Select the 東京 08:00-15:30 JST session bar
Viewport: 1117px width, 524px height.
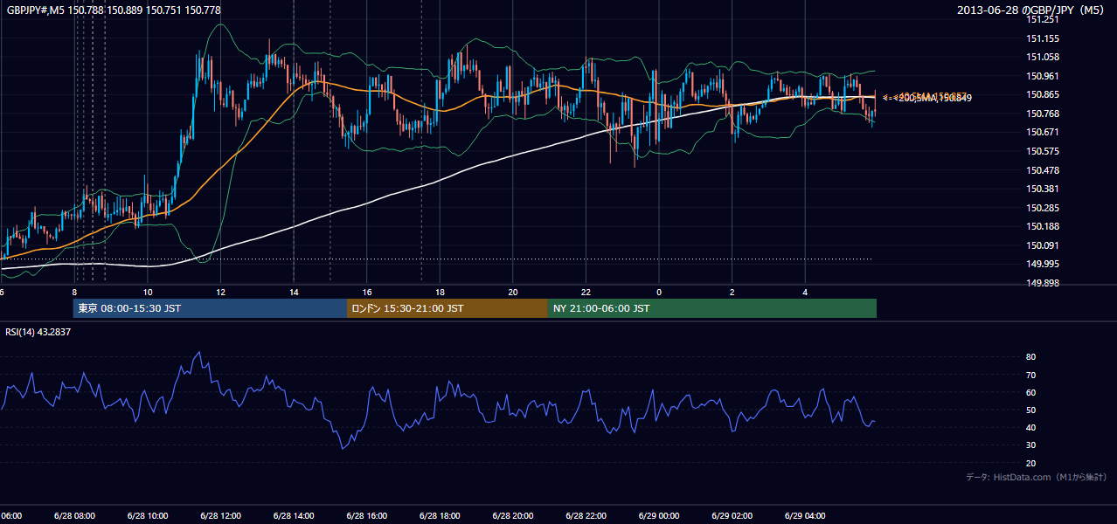point(210,308)
